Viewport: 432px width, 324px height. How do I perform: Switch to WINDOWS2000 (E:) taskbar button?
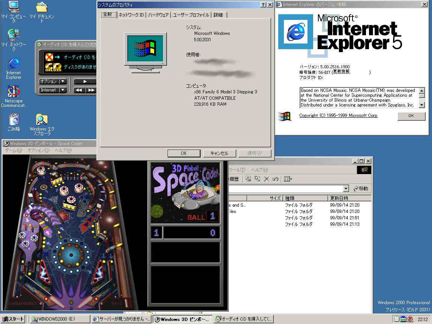pyautogui.click(x=60, y=319)
